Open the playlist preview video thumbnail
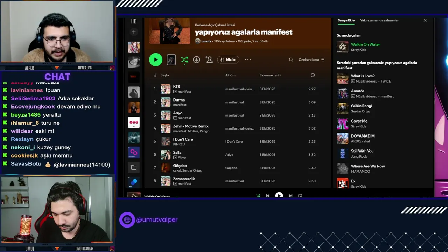Viewport: 448px width, 252px height. (x=171, y=59)
